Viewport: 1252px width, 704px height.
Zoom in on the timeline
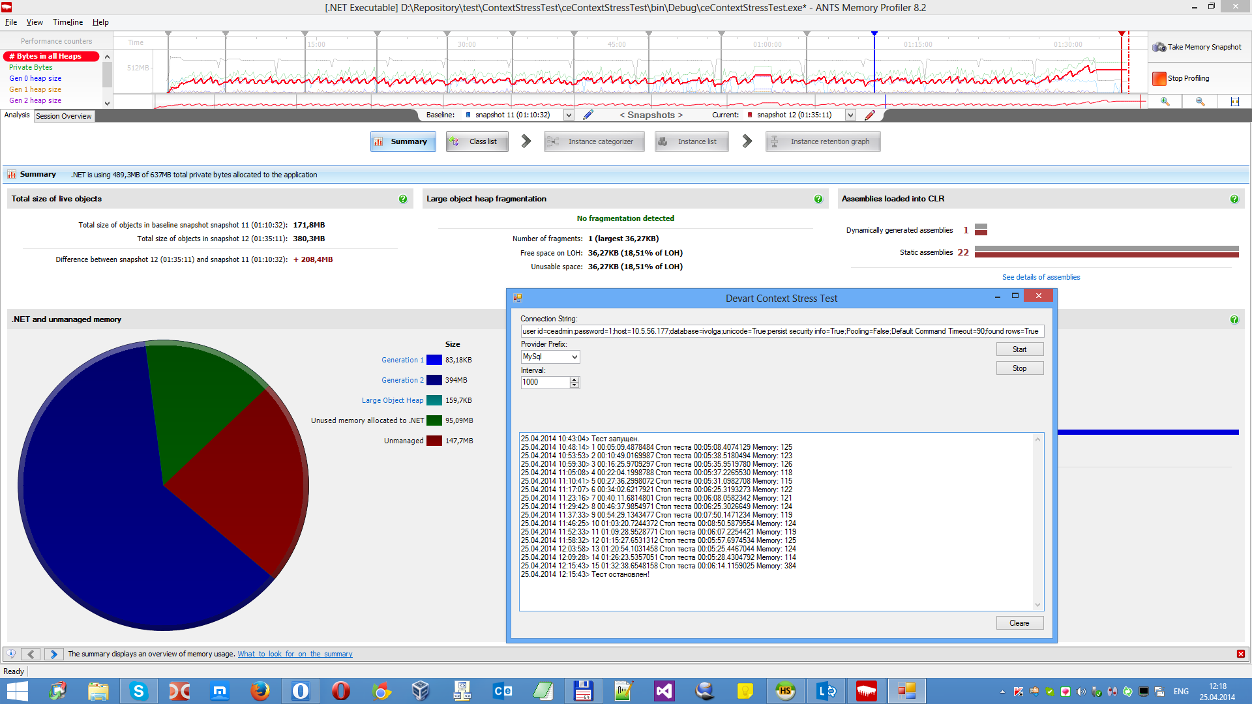click(1165, 102)
